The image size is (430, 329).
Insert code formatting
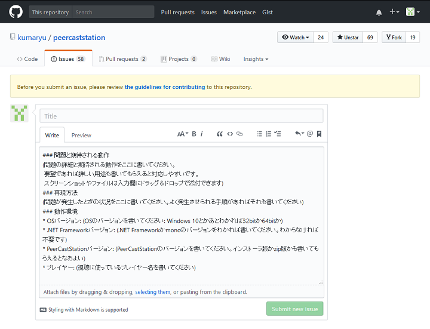tap(230, 134)
